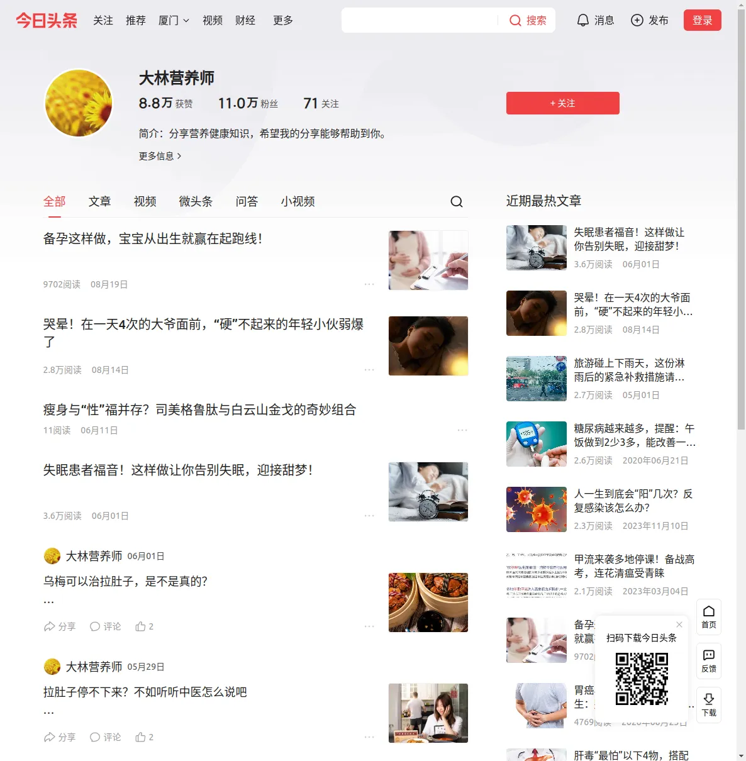Open post 乌梅可以治拉肚子，是不是真的
The width and height of the screenshot is (746, 761).
pyautogui.click(x=125, y=581)
